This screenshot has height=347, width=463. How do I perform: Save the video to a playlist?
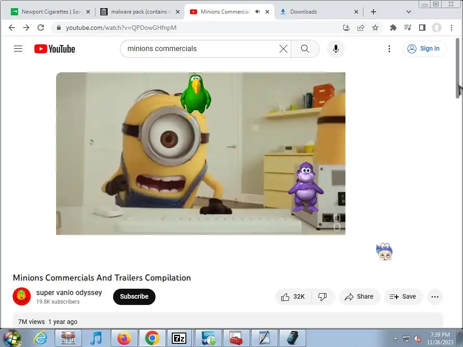click(403, 296)
